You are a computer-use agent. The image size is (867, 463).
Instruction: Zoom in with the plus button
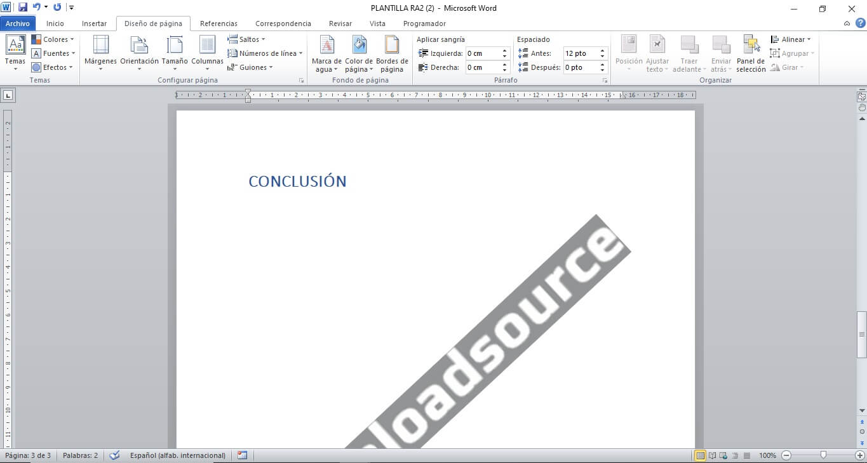click(x=860, y=455)
